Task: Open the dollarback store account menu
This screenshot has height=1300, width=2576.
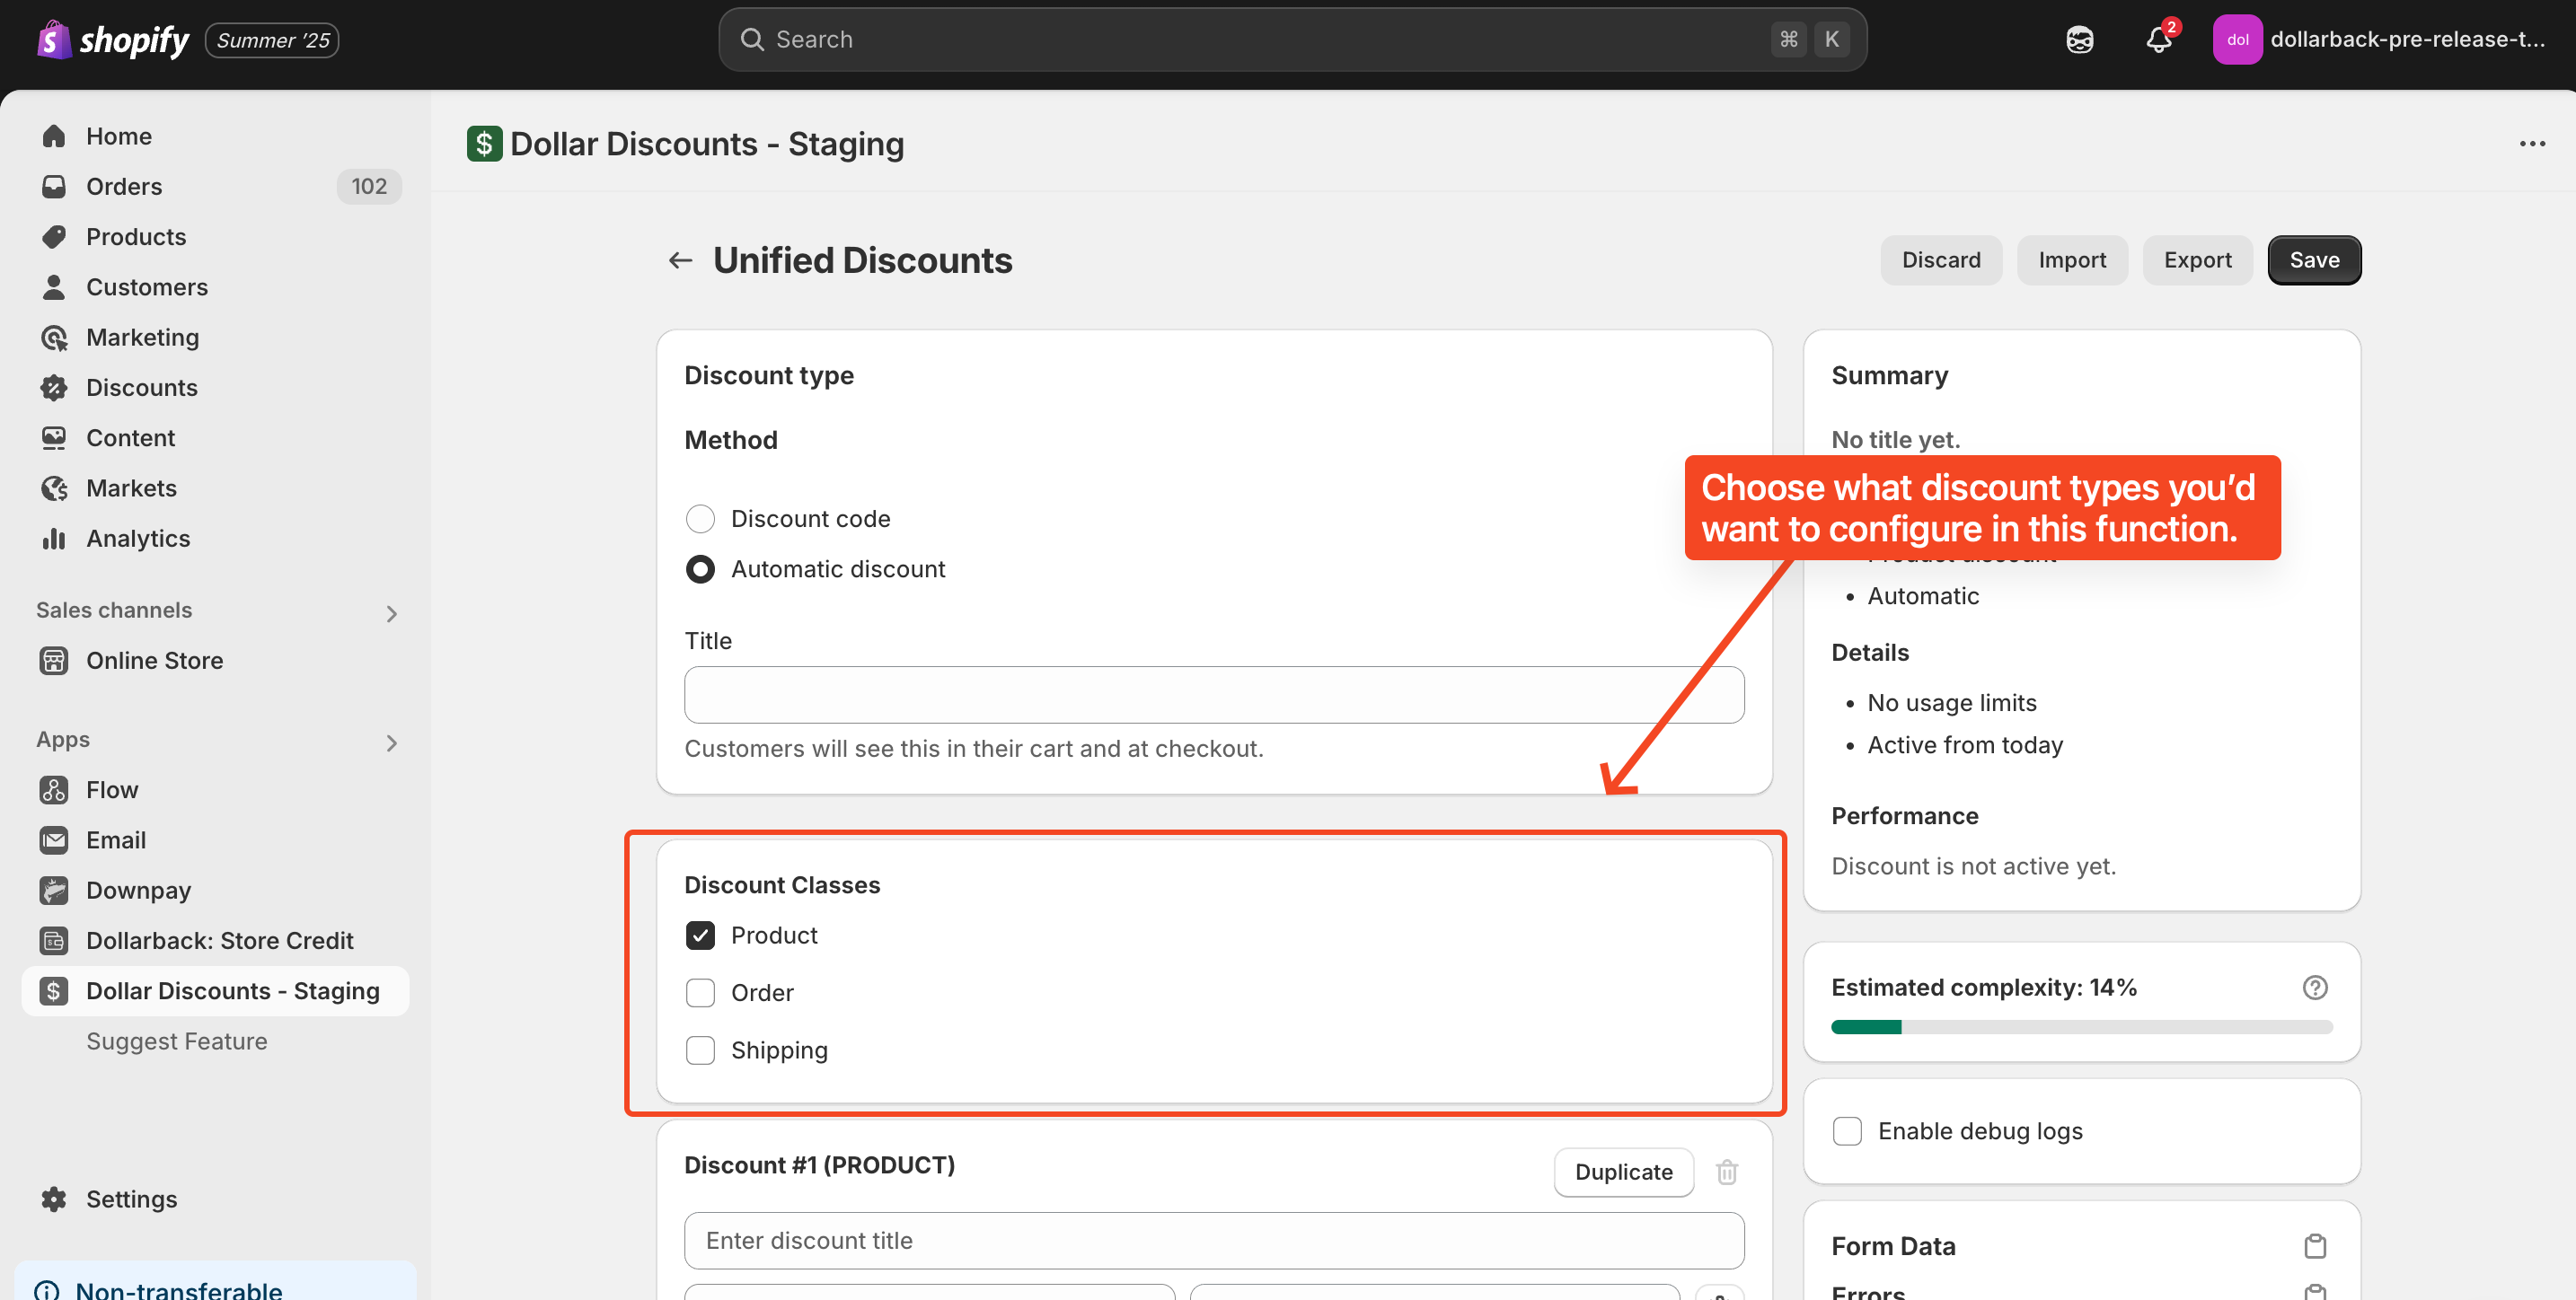Action: point(2380,40)
